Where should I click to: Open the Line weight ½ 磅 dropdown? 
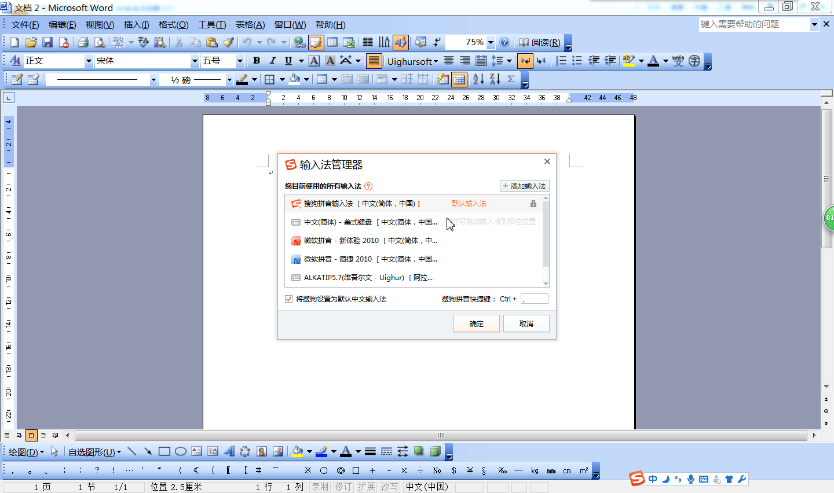(229, 80)
